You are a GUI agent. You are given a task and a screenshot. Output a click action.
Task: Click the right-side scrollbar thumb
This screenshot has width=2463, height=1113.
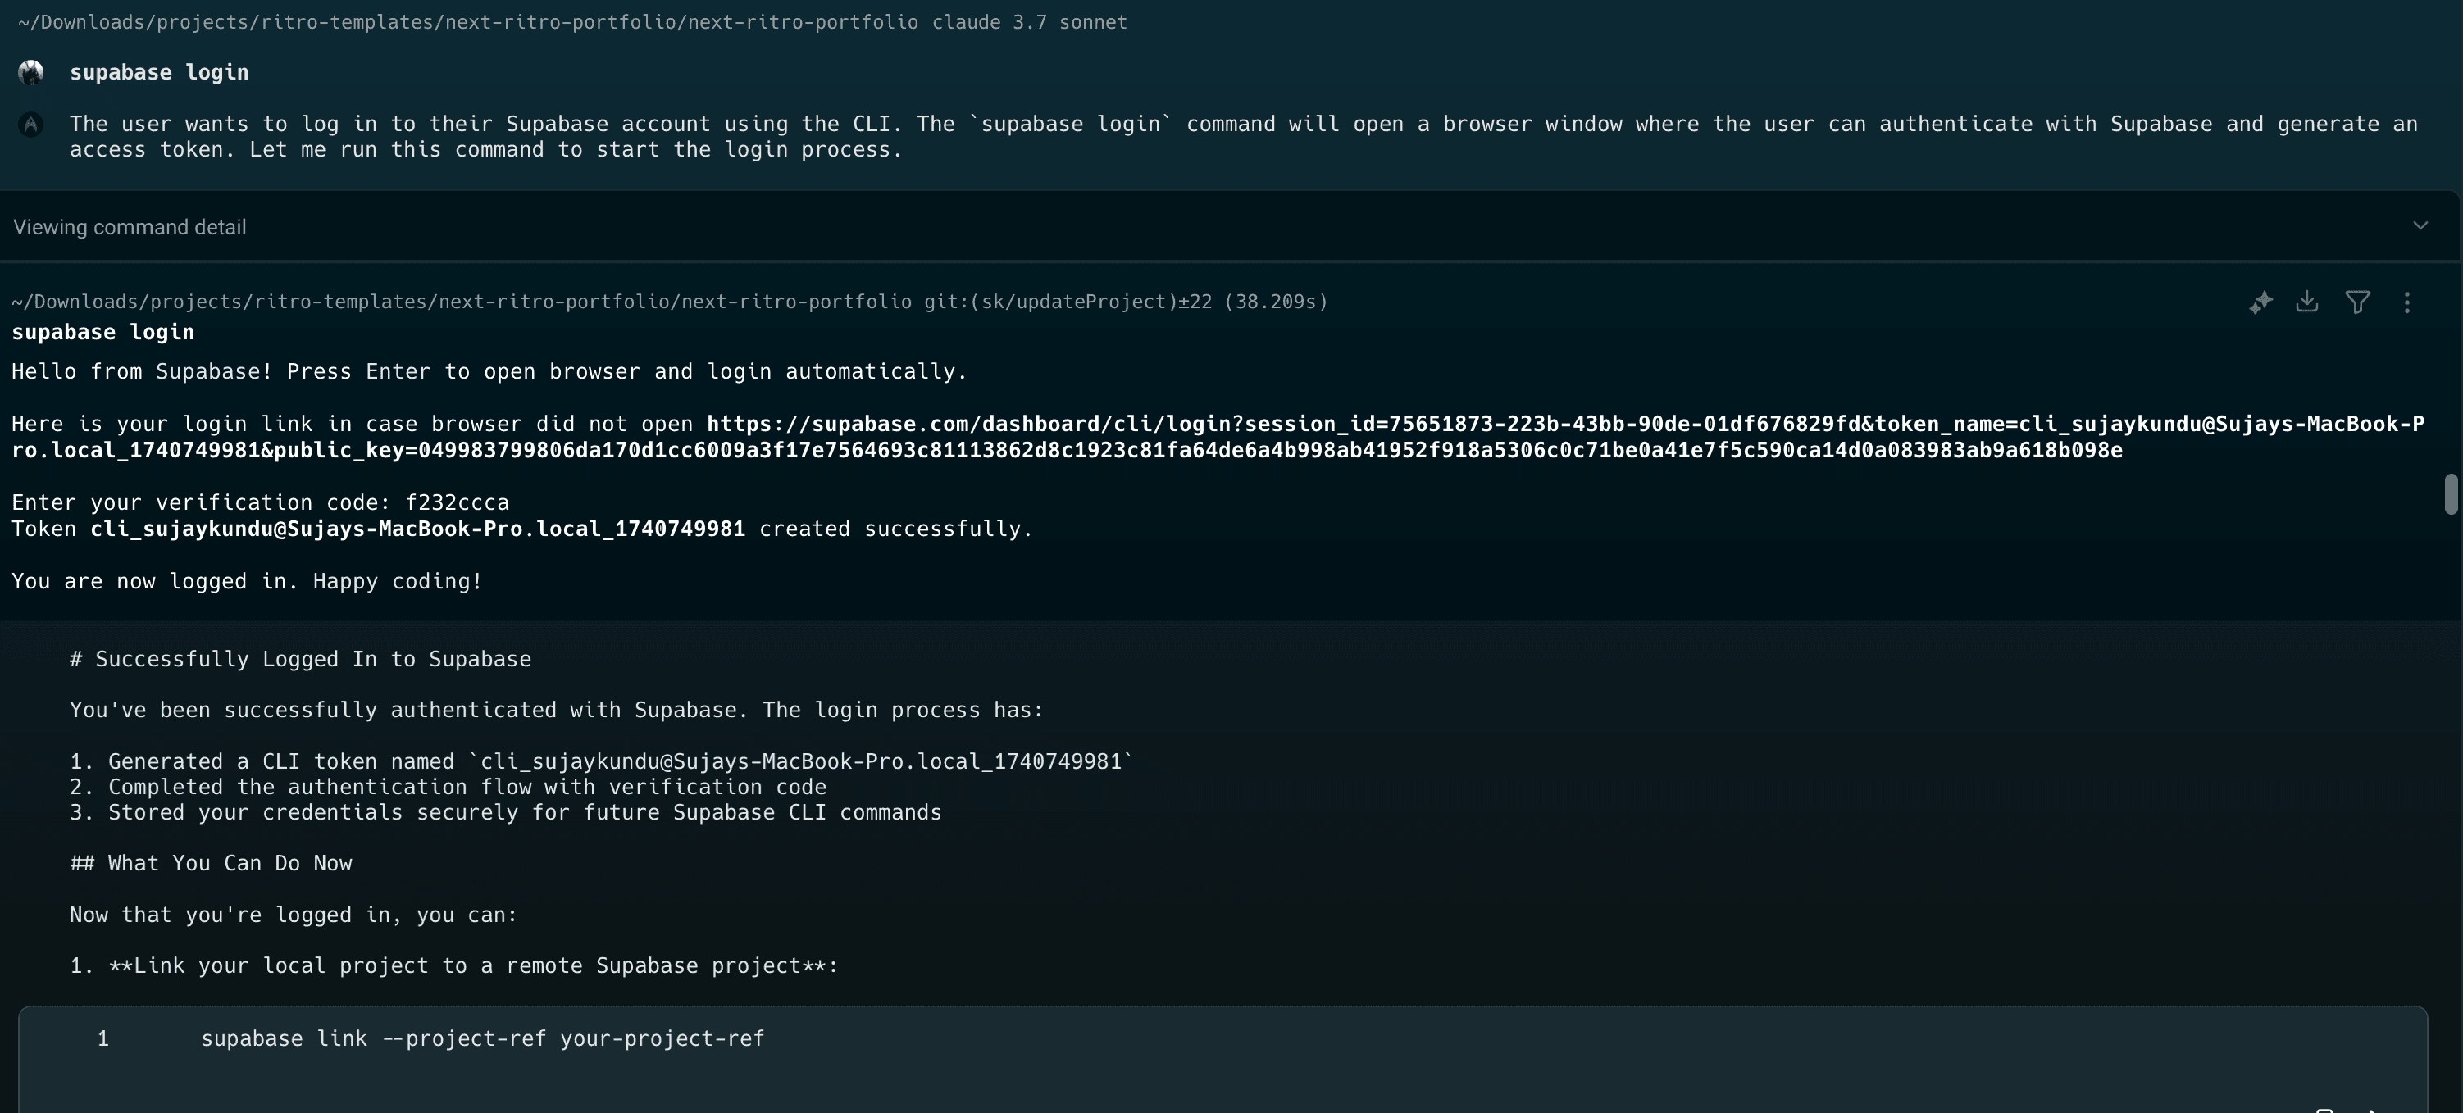(x=2451, y=493)
